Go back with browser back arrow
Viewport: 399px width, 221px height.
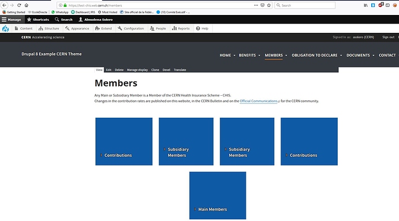pyautogui.click(x=4, y=5)
